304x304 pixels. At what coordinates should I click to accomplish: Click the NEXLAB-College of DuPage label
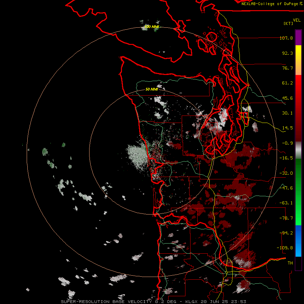270,4
